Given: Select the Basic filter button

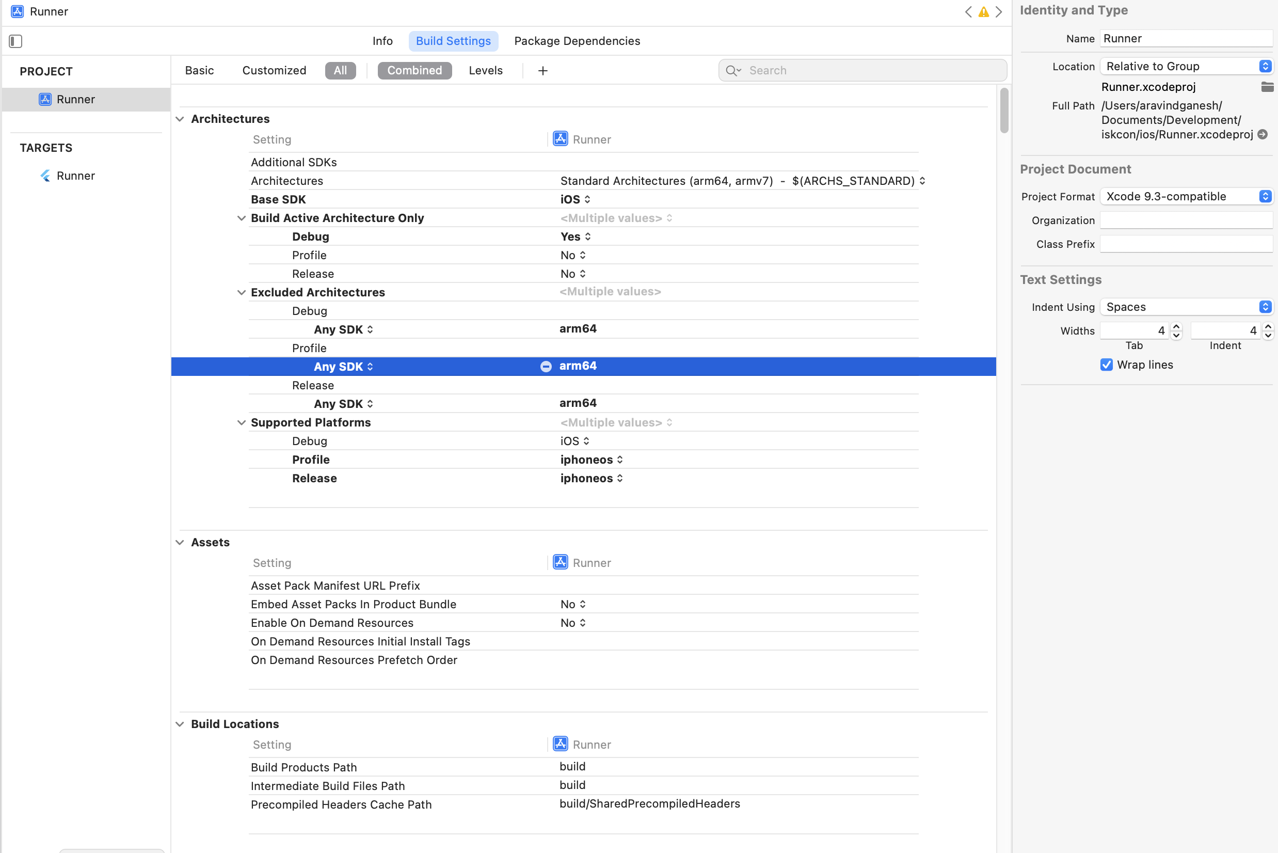Looking at the screenshot, I should point(199,71).
